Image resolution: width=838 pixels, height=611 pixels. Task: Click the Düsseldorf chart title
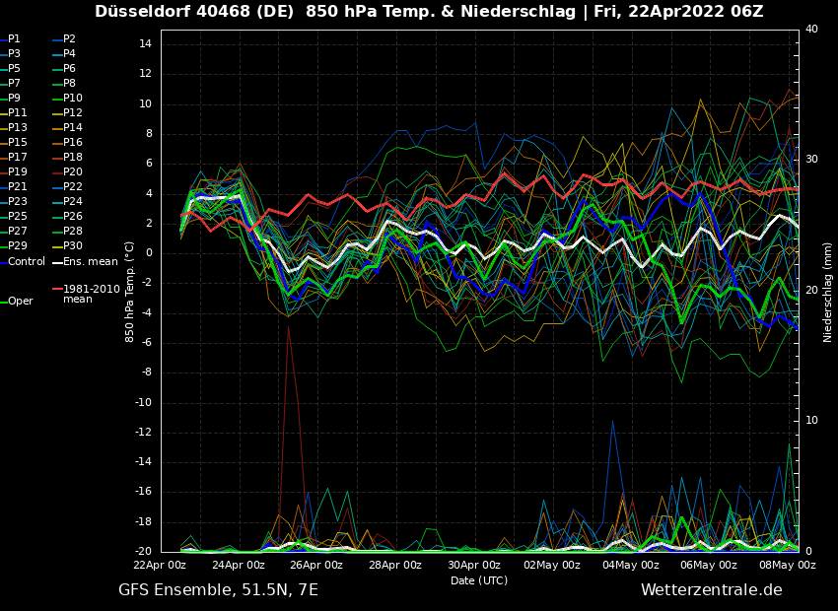click(x=429, y=12)
